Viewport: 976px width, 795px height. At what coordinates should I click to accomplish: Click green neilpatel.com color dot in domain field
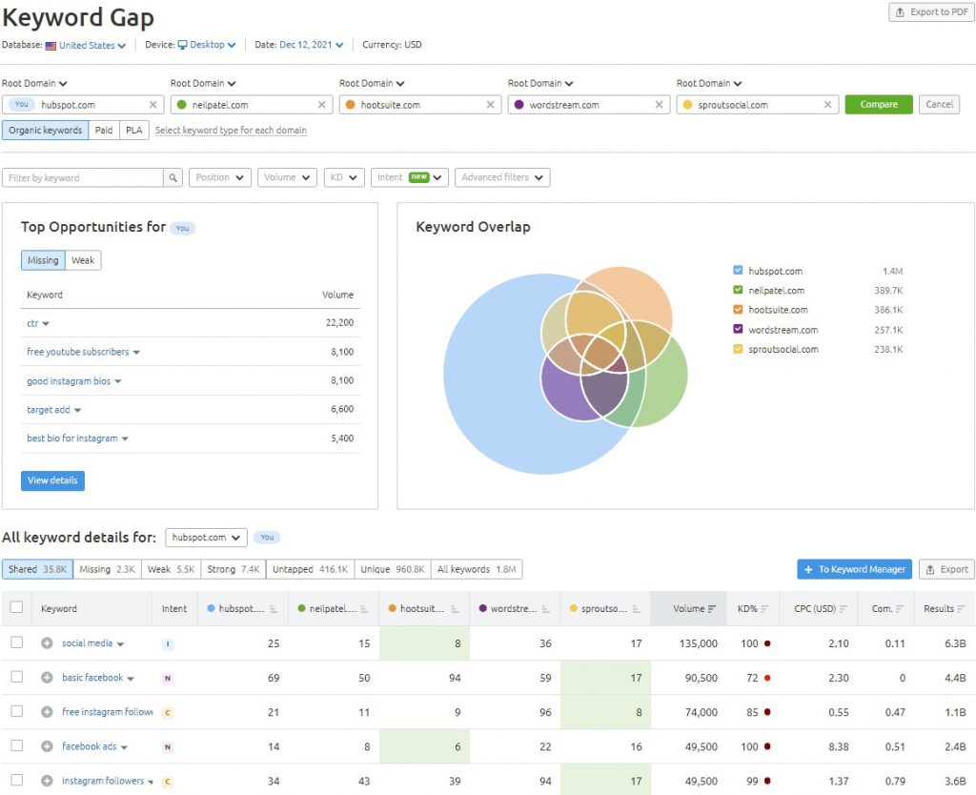[182, 105]
